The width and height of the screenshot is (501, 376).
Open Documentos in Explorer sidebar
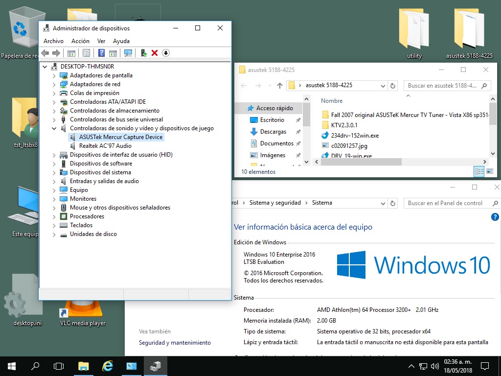coord(277,143)
